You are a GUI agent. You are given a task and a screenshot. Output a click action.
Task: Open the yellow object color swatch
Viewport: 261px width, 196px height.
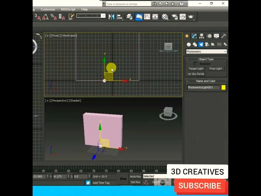[x=223, y=87]
